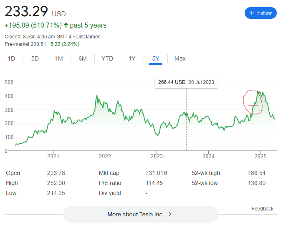Click the Mkt cap label
The height and width of the screenshot is (228, 291).
pos(108,173)
